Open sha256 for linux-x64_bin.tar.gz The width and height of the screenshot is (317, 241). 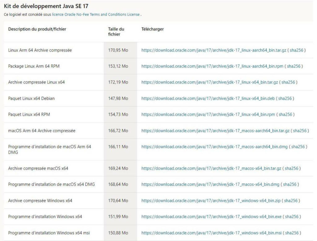click(x=288, y=82)
